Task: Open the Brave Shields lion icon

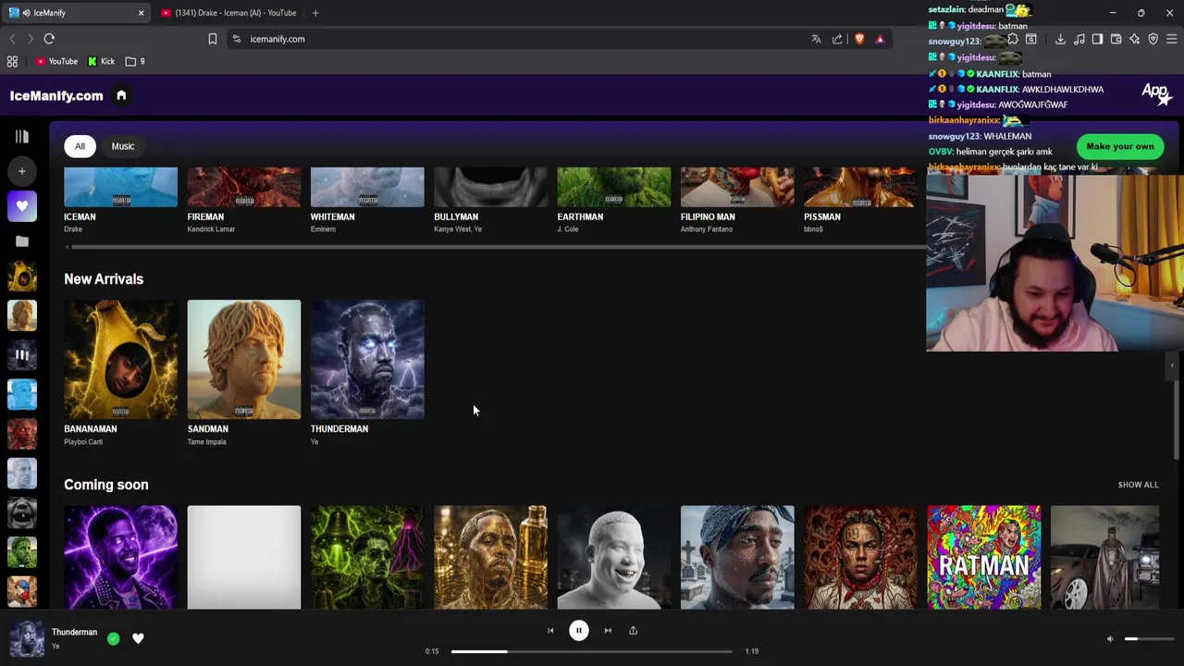Action: click(859, 39)
